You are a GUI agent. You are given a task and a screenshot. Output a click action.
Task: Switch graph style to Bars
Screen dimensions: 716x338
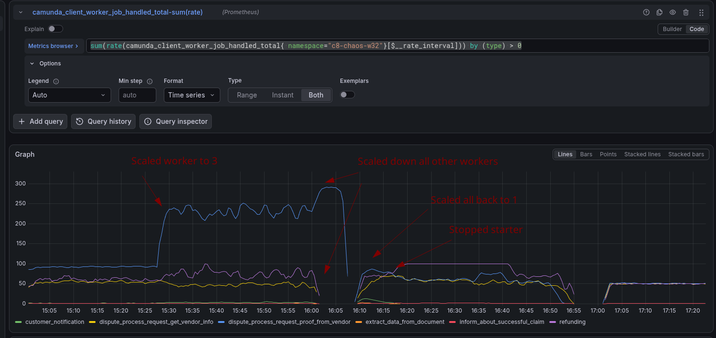586,154
